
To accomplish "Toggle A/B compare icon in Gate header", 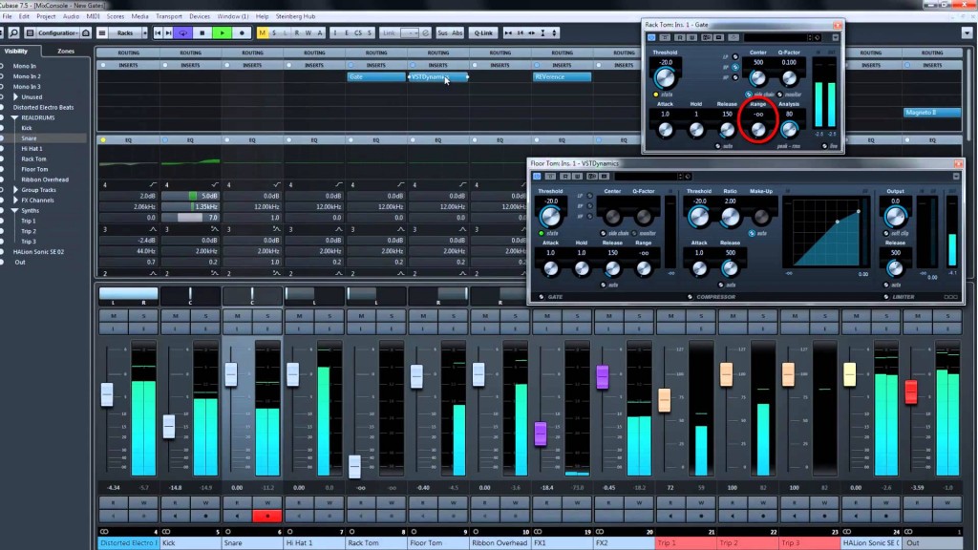I will 707,37.
